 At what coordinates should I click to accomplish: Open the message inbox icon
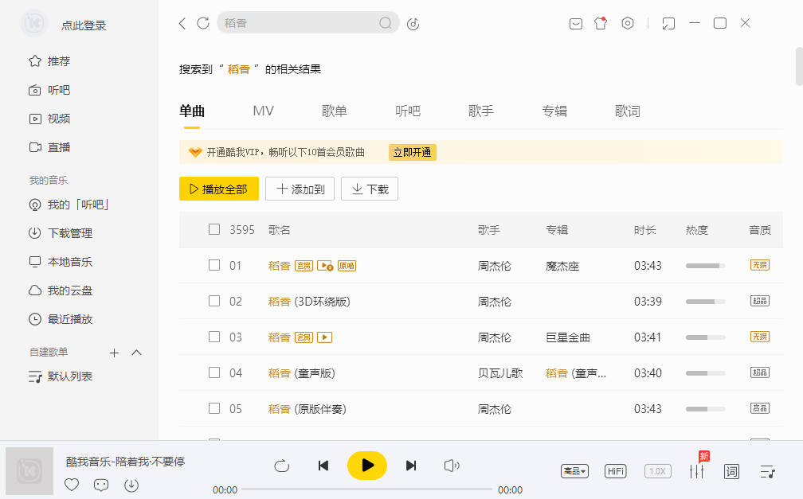pos(576,24)
